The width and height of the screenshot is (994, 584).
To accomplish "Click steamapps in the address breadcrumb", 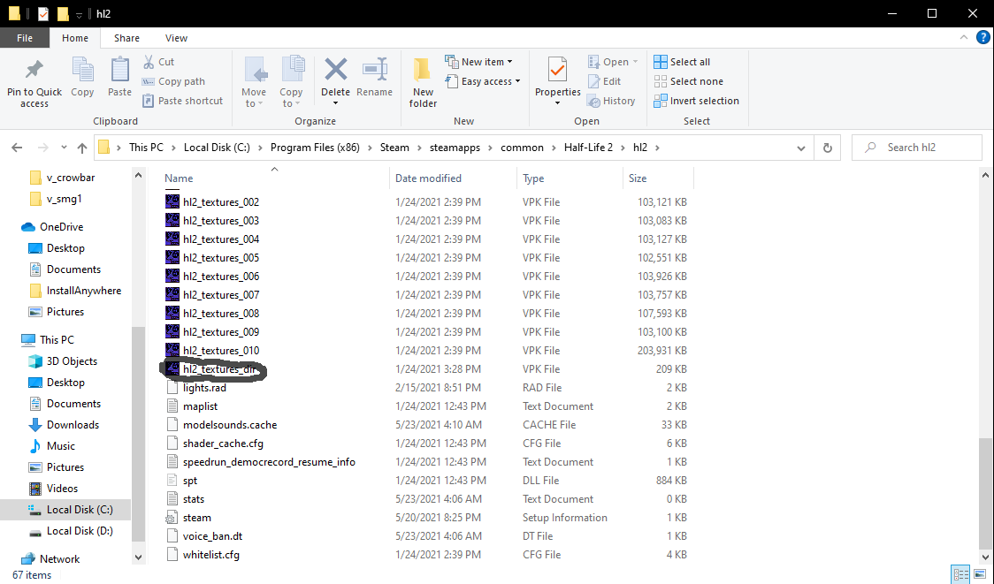I will (x=455, y=148).
